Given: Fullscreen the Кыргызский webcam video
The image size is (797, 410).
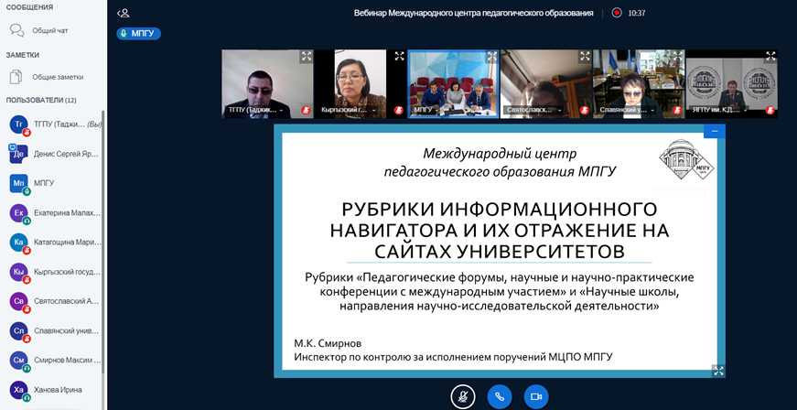Looking at the screenshot, I should pos(400,57).
